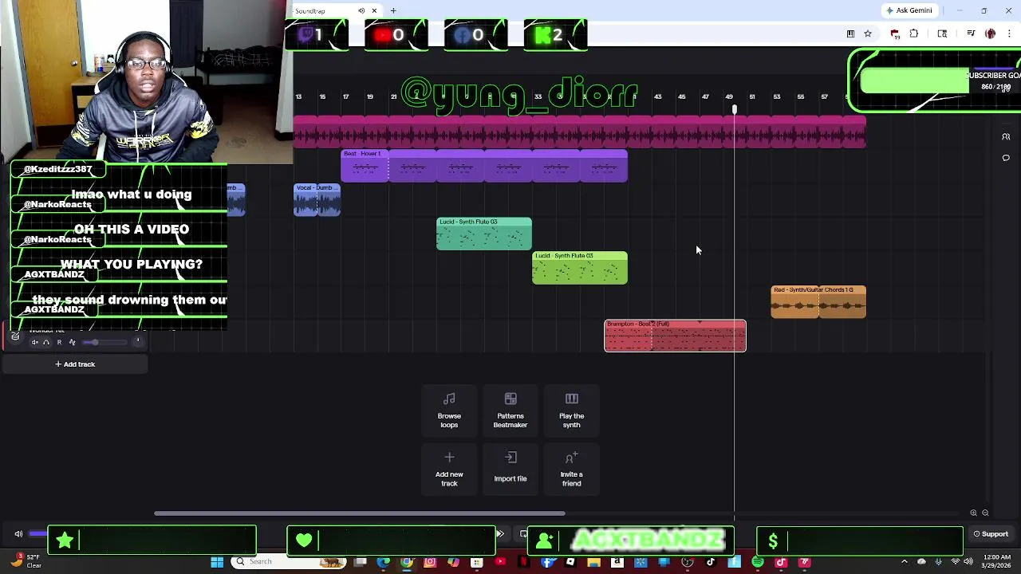Viewport: 1021px width, 574px height.
Task: Select the Beat - Hover purple clip
Action: coord(484,166)
